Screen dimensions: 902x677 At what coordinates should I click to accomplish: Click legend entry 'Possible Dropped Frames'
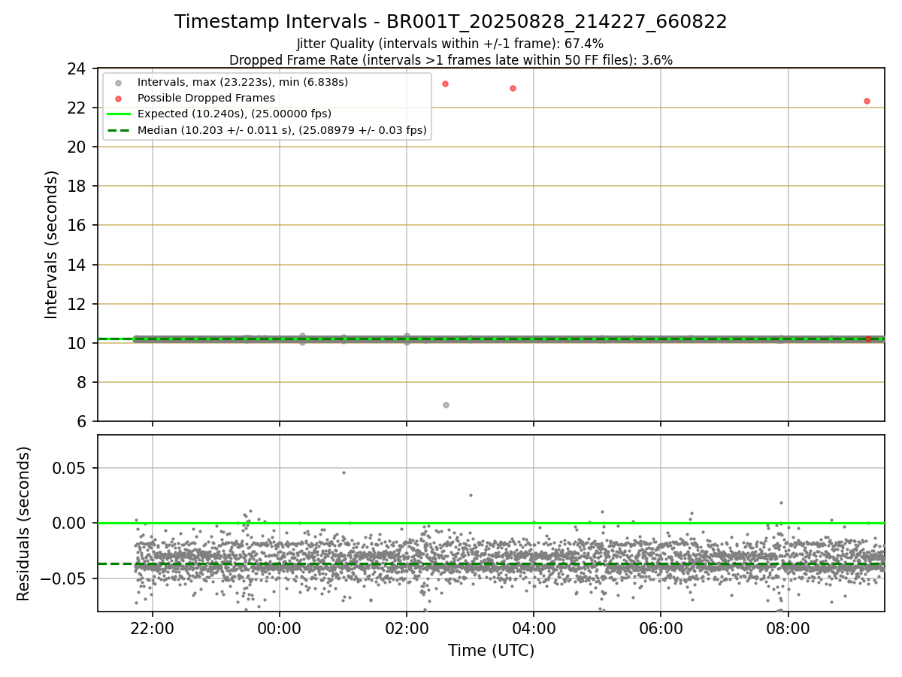point(206,98)
